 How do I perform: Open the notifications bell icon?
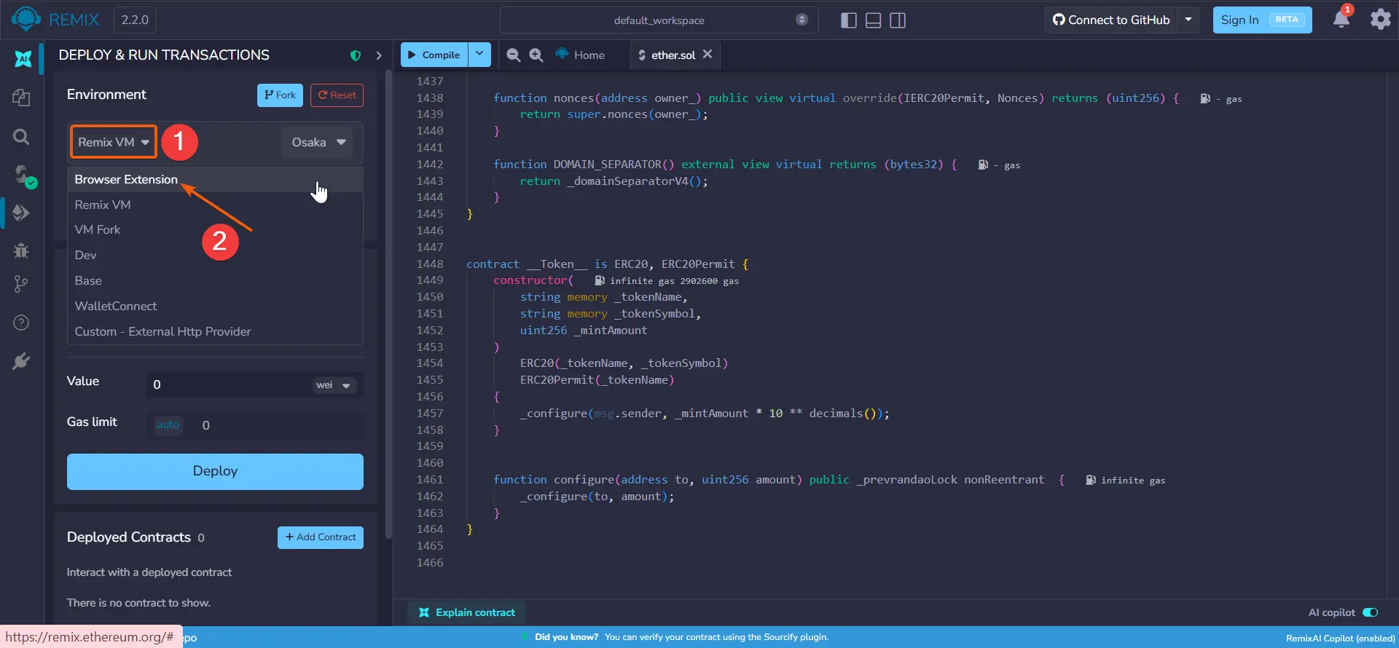(x=1341, y=19)
